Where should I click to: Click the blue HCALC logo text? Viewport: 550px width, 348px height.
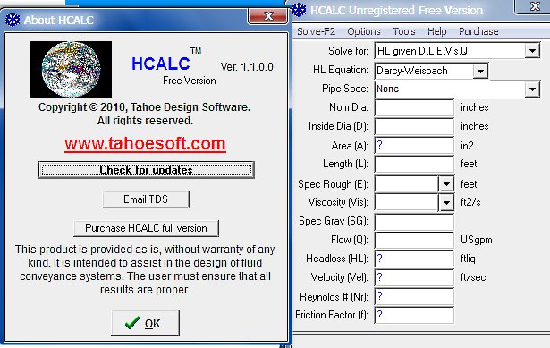[x=161, y=64]
